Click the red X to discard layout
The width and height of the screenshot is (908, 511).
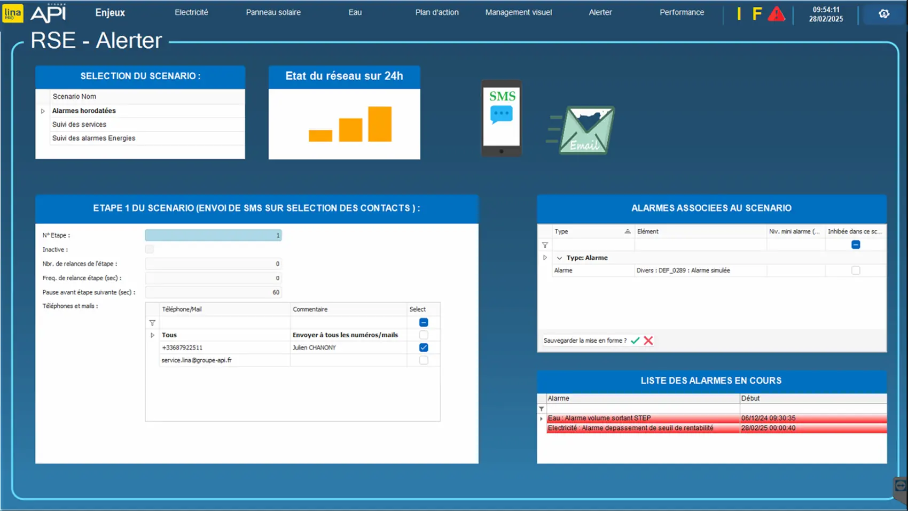[x=648, y=340]
